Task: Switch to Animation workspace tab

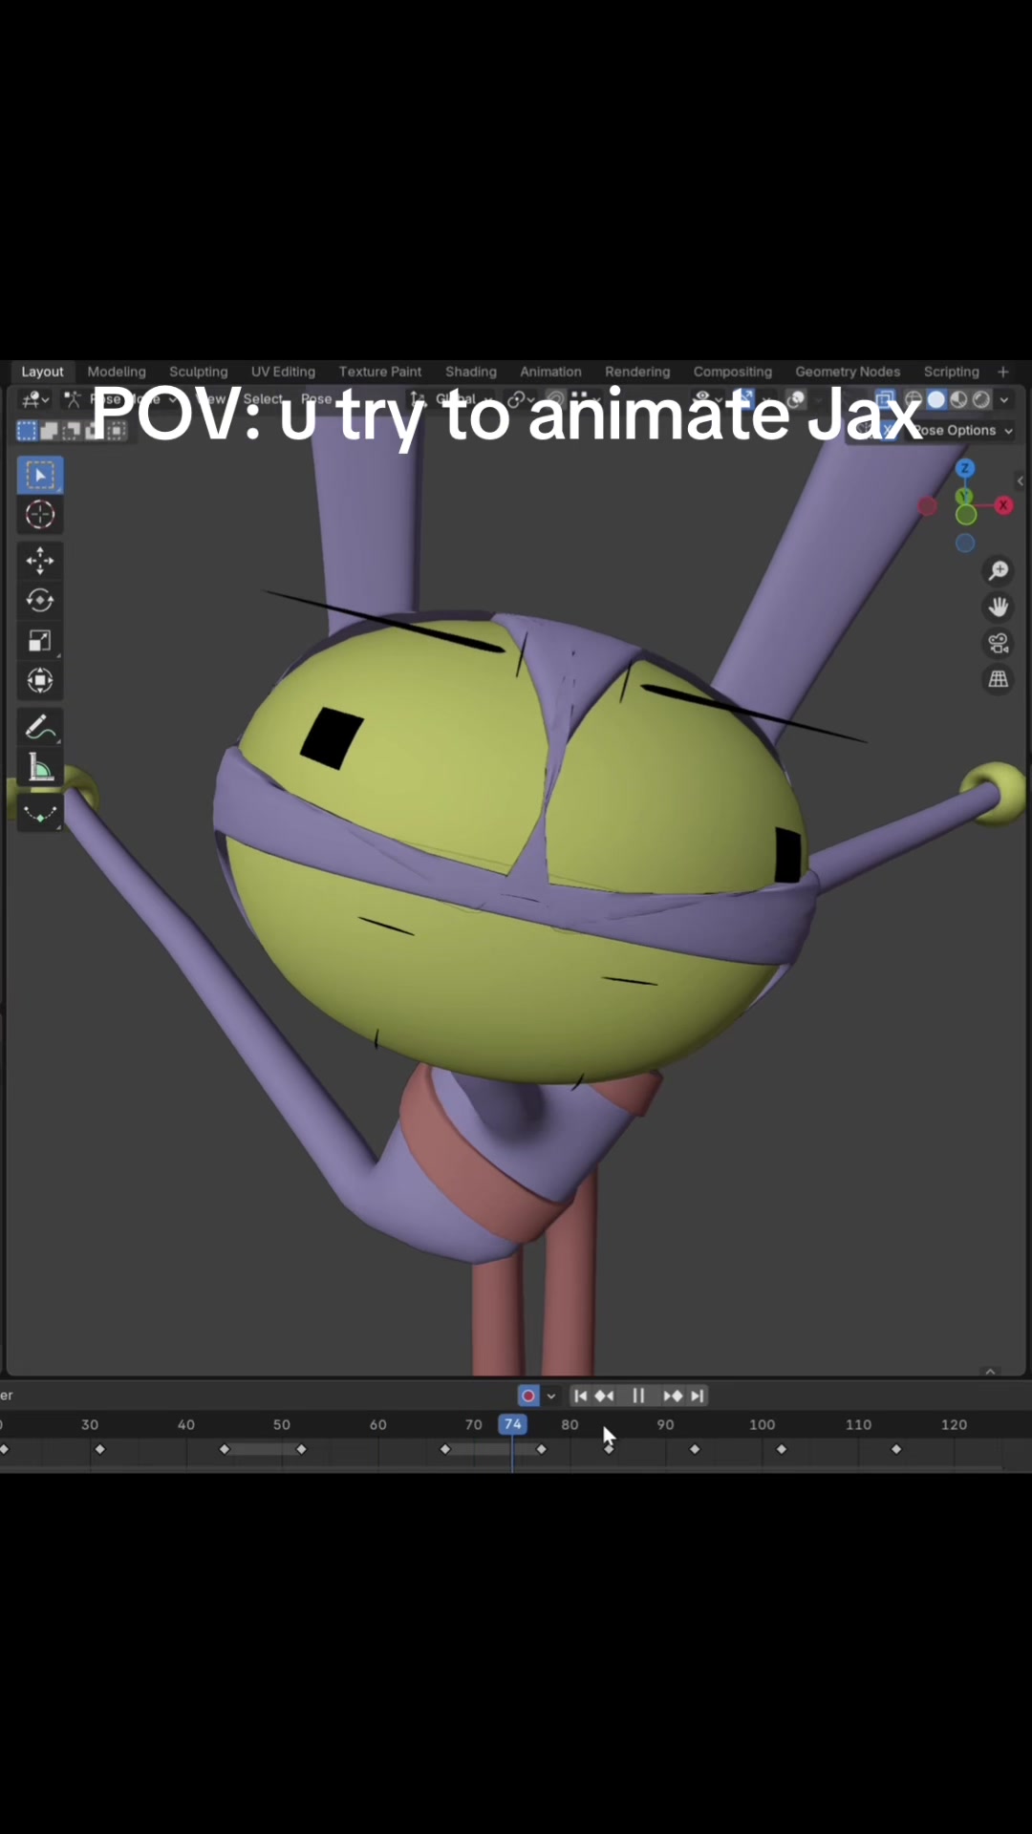Action: (550, 372)
